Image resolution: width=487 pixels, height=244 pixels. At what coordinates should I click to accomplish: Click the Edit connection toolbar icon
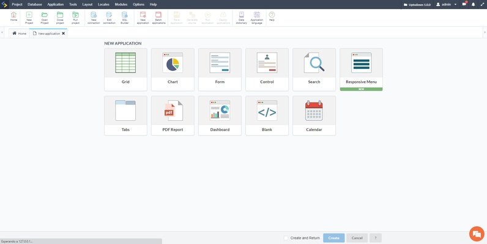coord(109,17)
